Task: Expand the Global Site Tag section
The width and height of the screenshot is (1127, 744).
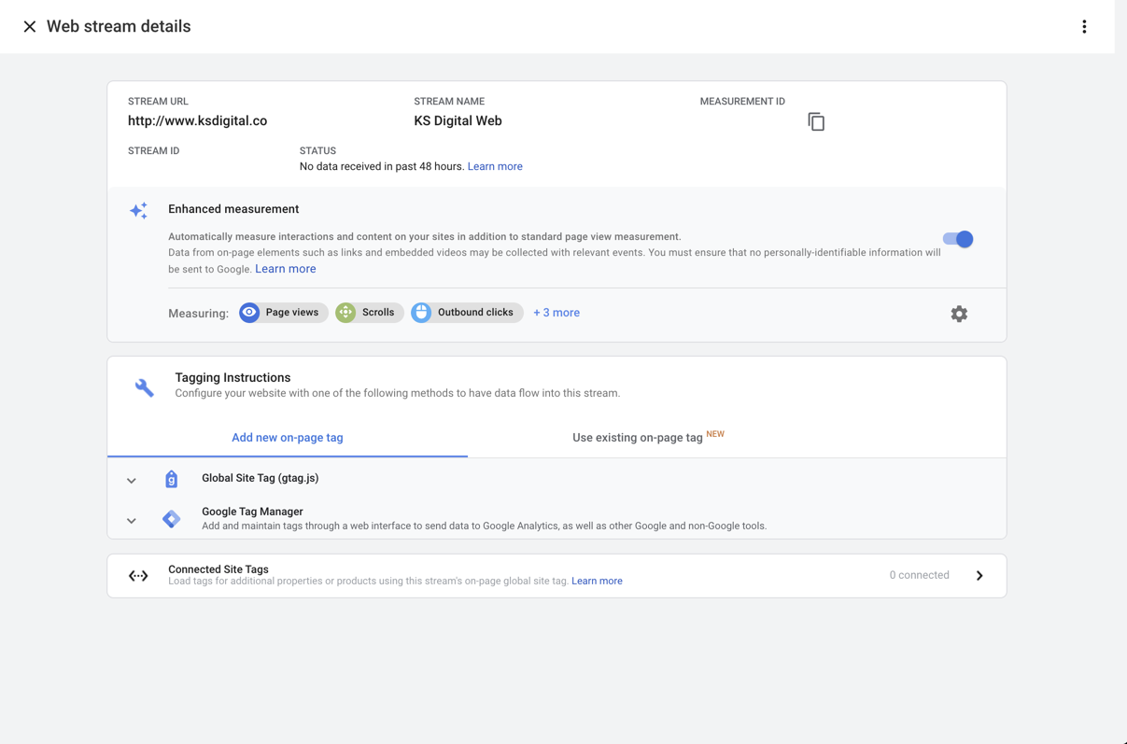Action: [x=132, y=481]
